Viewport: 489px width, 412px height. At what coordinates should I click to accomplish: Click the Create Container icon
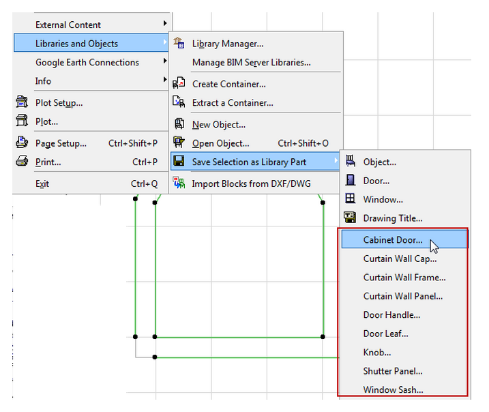click(179, 84)
